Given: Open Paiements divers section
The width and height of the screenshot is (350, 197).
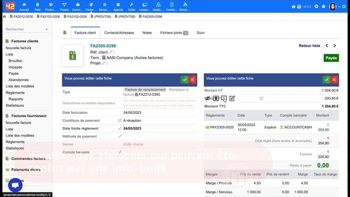Looking at the screenshot, I should 26,170.
